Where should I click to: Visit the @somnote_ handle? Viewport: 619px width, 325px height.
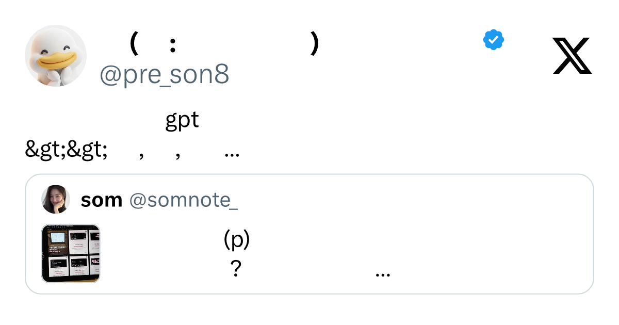click(183, 200)
